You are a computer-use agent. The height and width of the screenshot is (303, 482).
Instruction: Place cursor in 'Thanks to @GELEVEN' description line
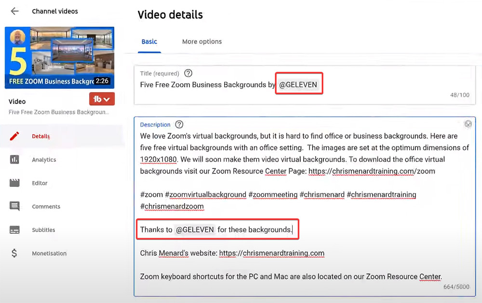click(217, 230)
